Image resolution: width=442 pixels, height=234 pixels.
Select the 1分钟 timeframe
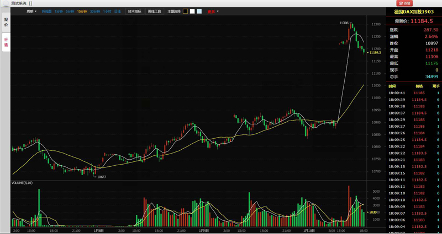[x=59, y=12]
